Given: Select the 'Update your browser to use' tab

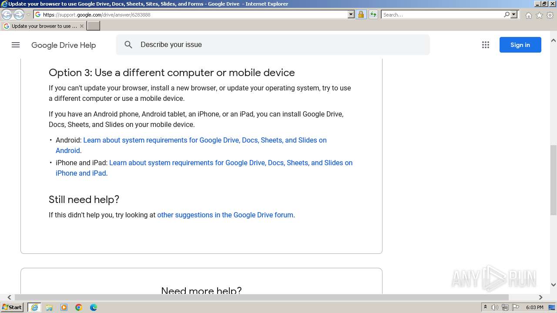Looking at the screenshot, I should tap(44, 26).
